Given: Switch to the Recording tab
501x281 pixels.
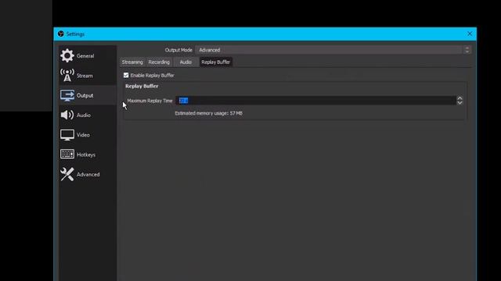Looking at the screenshot, I should point(159,62).
